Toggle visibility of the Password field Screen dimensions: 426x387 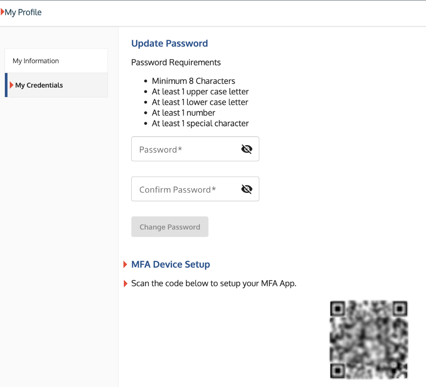point(246,149)
